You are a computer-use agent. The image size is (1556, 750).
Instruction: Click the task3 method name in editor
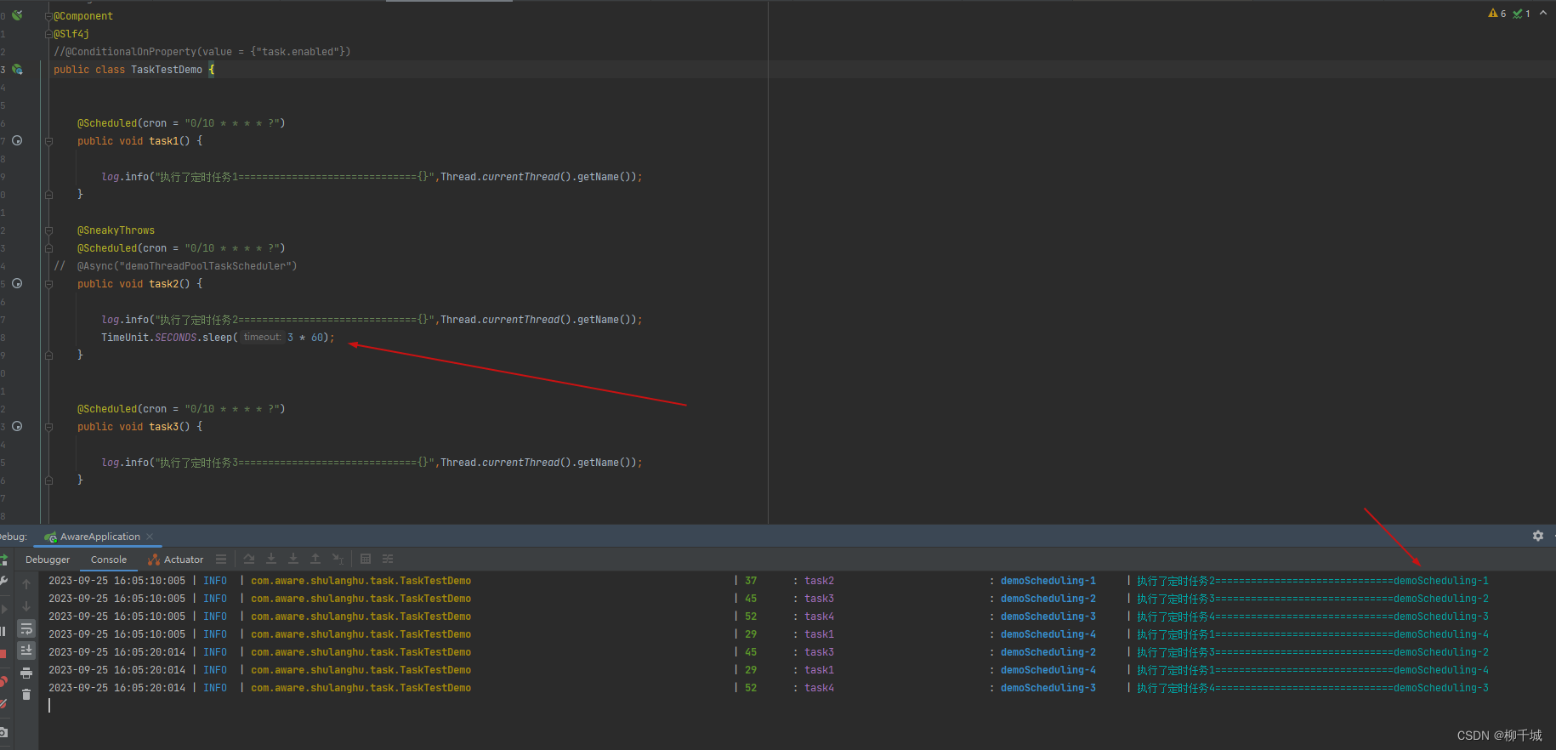[x=163, y=427]
